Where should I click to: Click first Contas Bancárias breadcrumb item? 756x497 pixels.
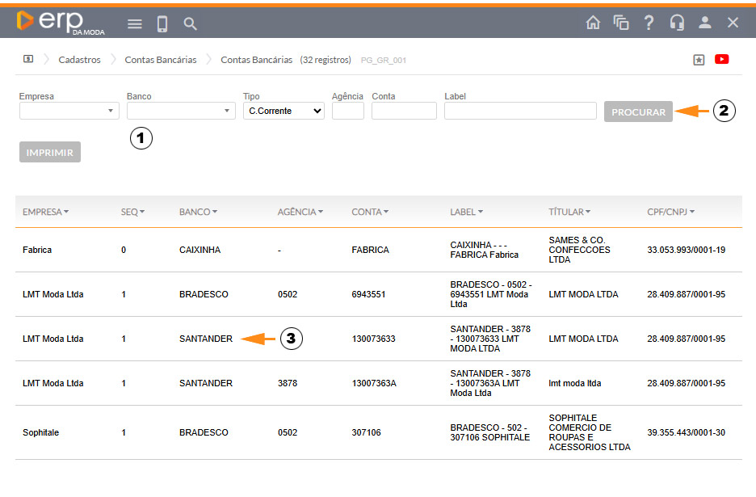(160, 60)
